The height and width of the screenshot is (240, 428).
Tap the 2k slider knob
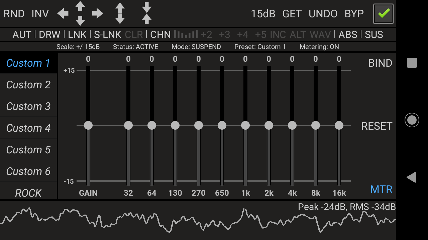click(x=269, y=125)
